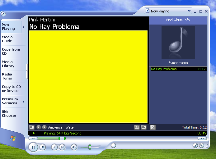Open the Now Playing sidebar tab
Viewport: 216px width, 159px height.
click(x=11, y=27)
